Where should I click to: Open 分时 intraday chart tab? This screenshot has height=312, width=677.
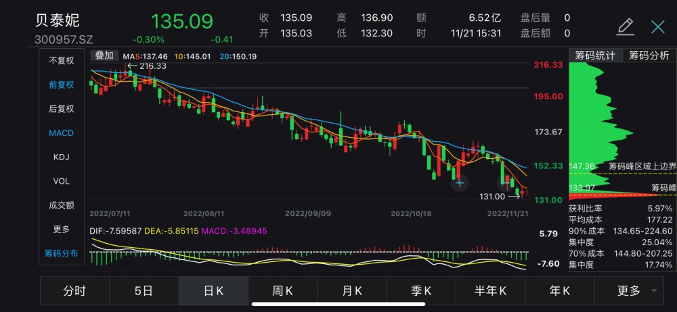pyautogui.click(x=74, y=291)
